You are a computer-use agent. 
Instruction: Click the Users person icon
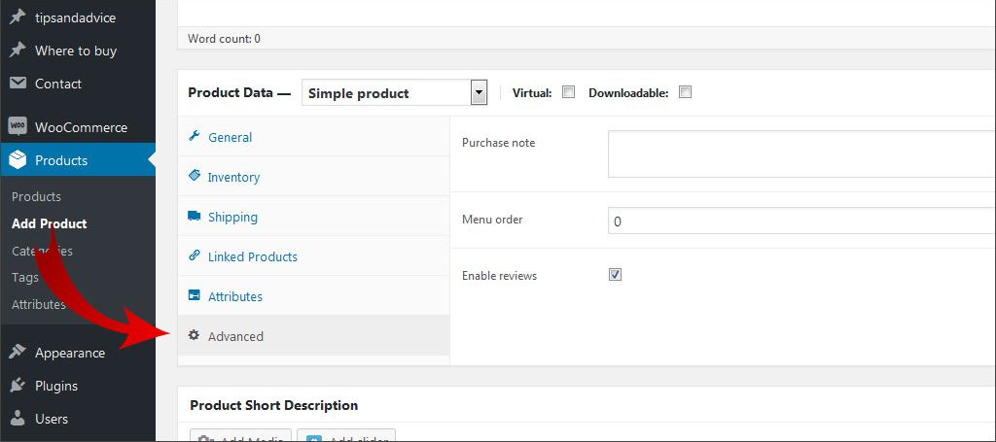(17, 419)
